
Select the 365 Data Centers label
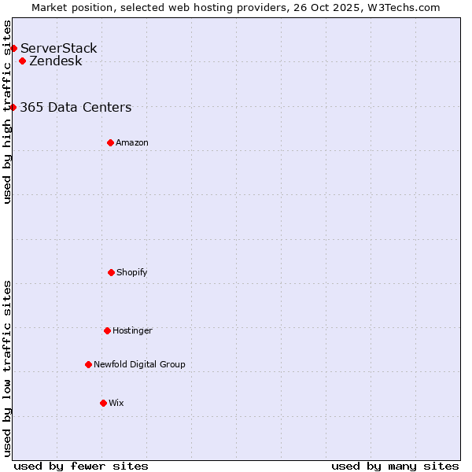76,108
